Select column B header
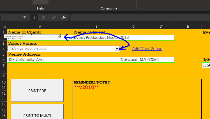Screen dimensions: 210x119 coord(96,27)
